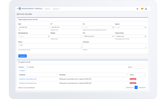The width and height of the screenshot is (166, 99).
Task: Click first row's incident description text
Action: coord(75,79)
